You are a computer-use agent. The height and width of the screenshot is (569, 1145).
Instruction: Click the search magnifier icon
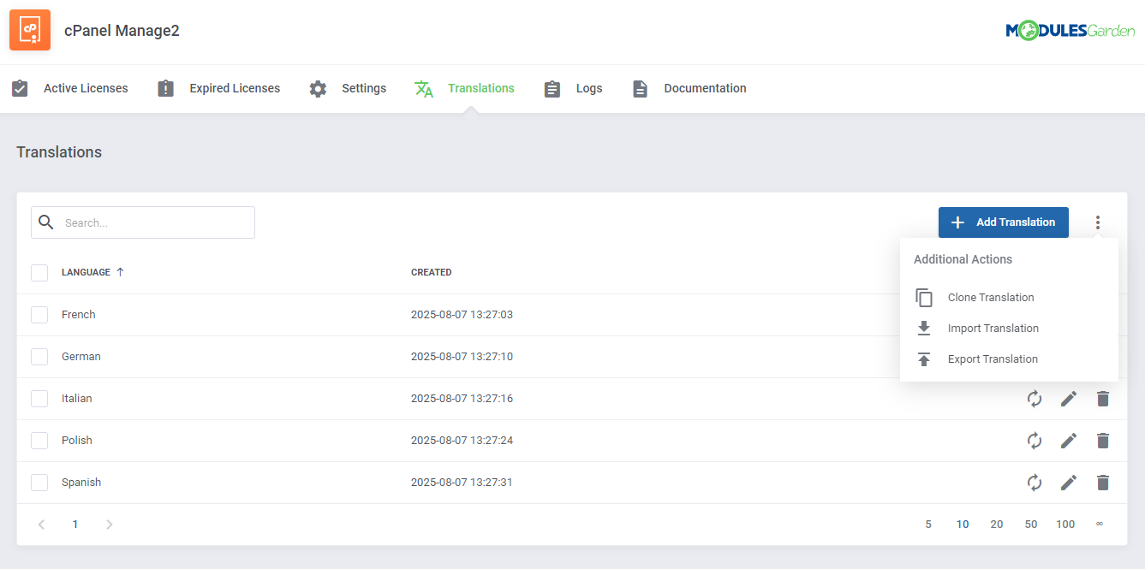click(46, 222)
